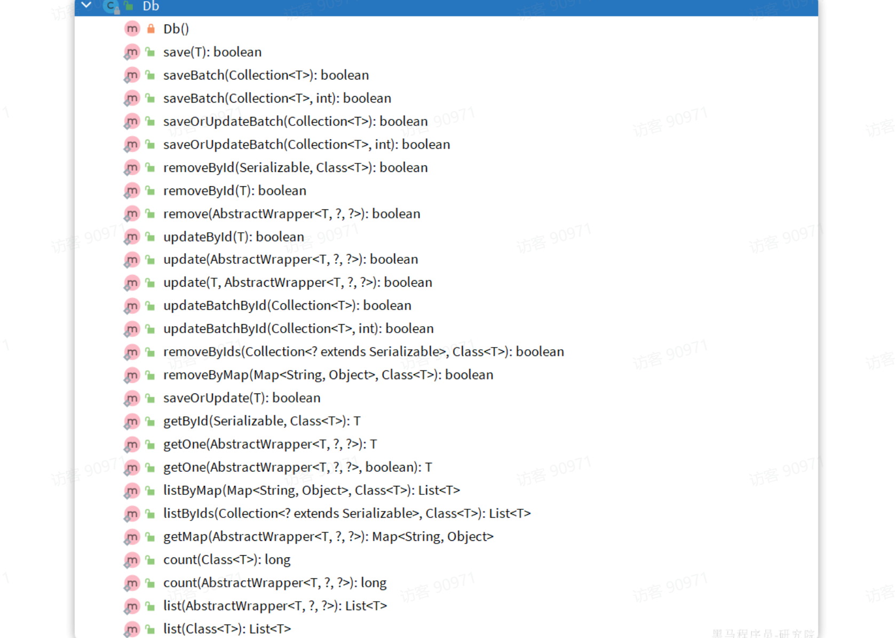
Task: Click the Db class icon
Action: 111,6
